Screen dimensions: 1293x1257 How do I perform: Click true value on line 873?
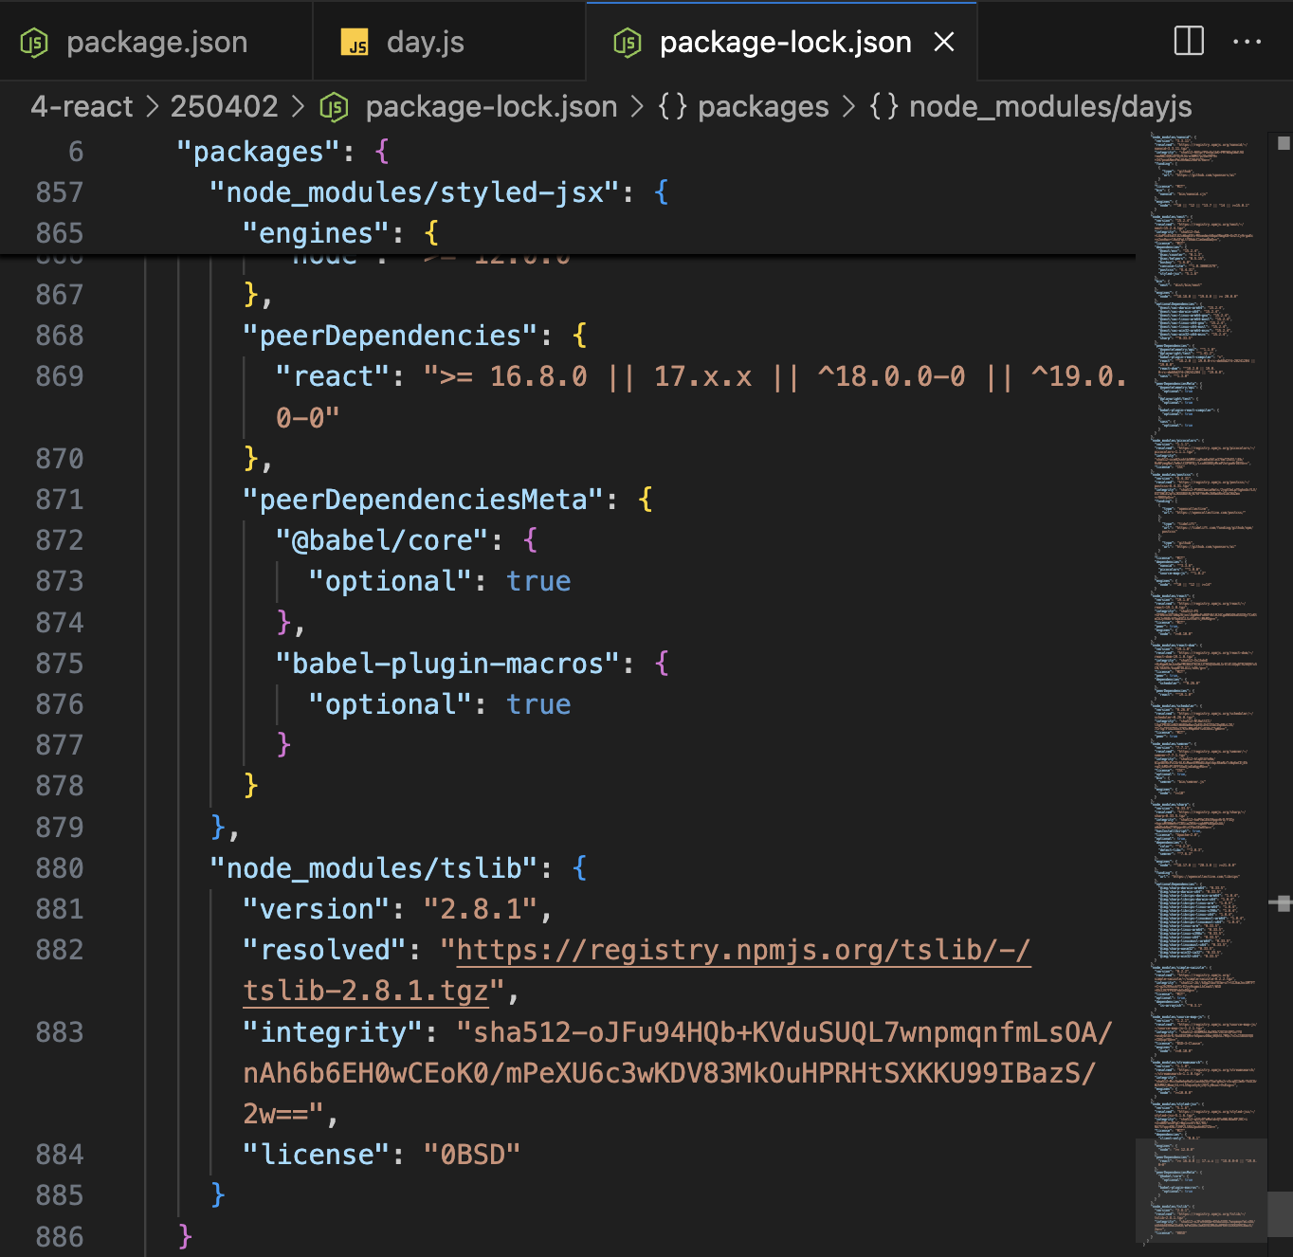[x=538, y=581]
